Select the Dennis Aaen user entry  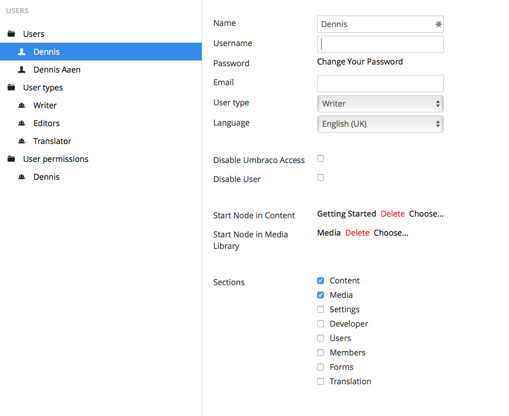coord(57,70)
